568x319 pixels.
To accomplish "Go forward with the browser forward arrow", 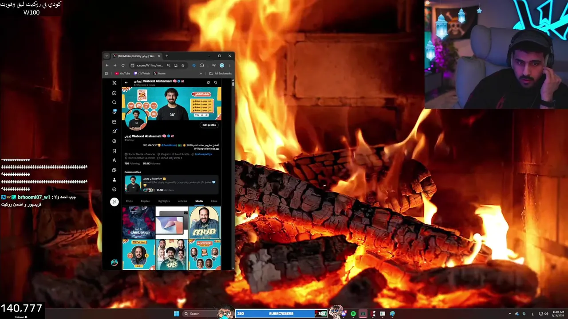I will click(x=114, y=65).
